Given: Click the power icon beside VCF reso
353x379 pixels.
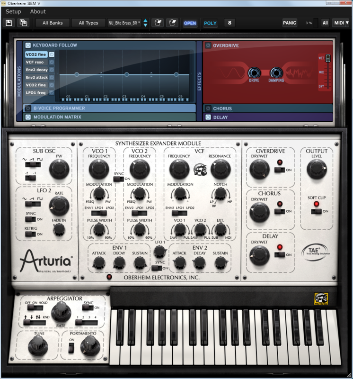Looking at the screenshot, I should (52, 62).
